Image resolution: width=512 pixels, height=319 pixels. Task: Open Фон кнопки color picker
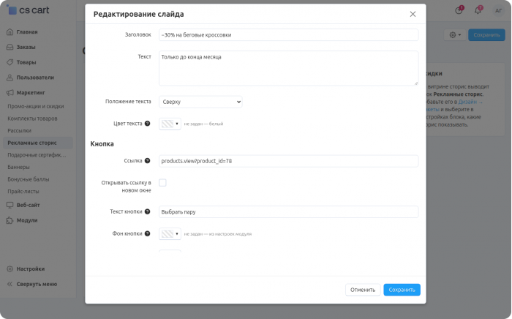click(170, 234)
